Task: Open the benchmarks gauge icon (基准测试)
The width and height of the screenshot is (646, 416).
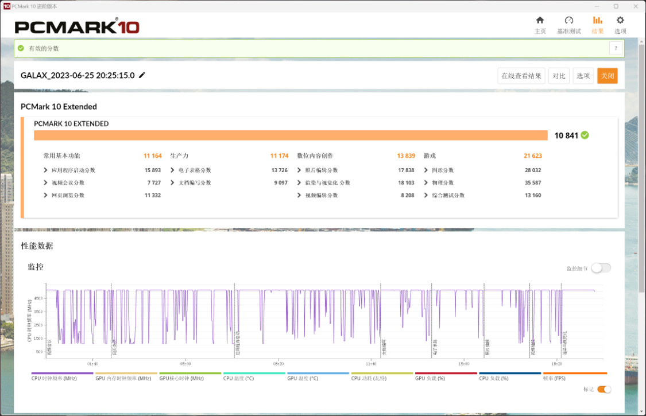Action: coord(568,20)
